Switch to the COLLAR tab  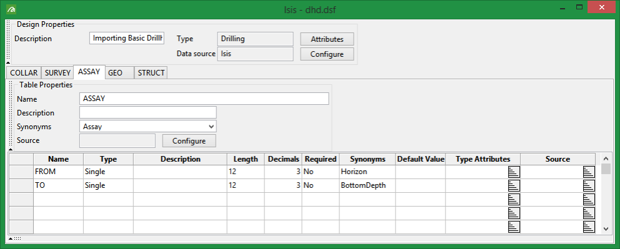coord(24,73)
